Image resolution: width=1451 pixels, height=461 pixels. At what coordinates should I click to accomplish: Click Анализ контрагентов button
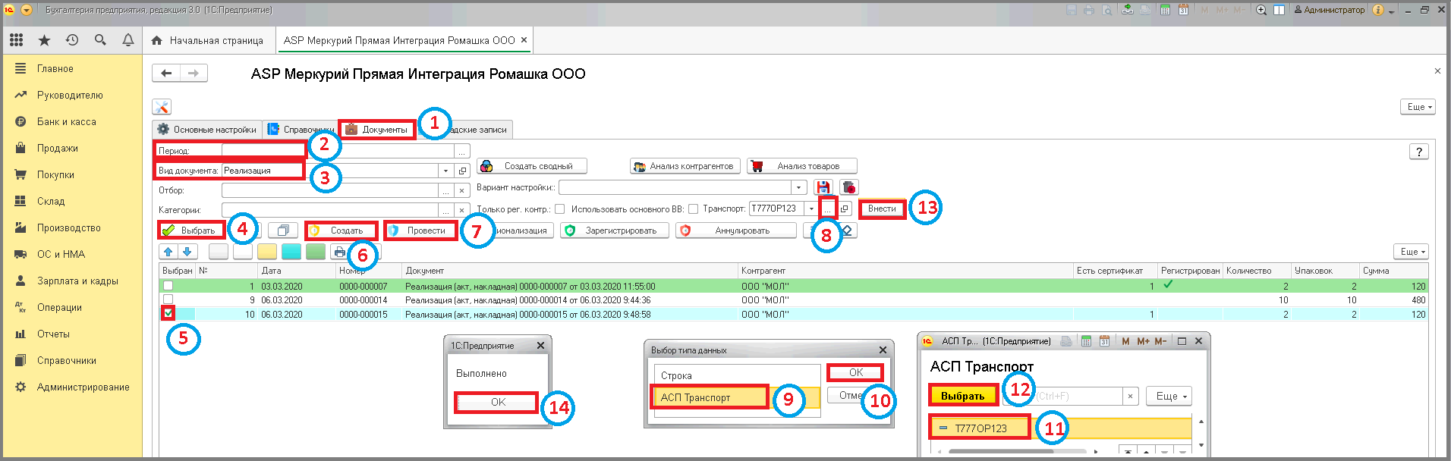685,166
